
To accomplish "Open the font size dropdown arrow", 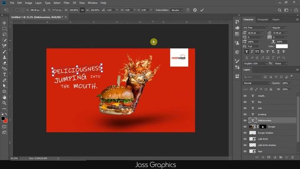I will [262, 33].
